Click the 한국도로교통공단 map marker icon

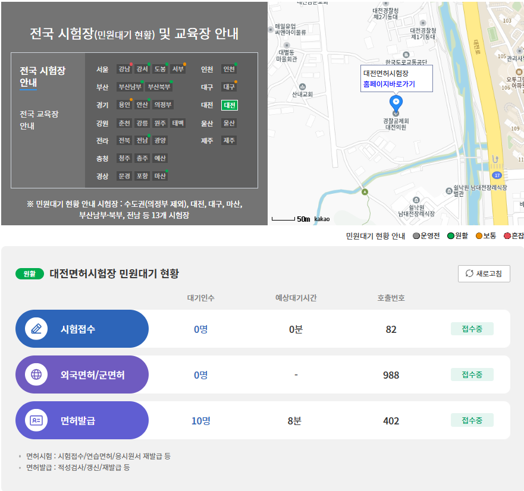pos(406,55)
